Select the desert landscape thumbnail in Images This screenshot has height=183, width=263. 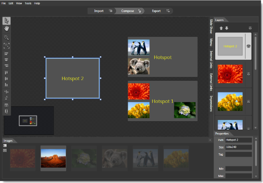point(53,158)
